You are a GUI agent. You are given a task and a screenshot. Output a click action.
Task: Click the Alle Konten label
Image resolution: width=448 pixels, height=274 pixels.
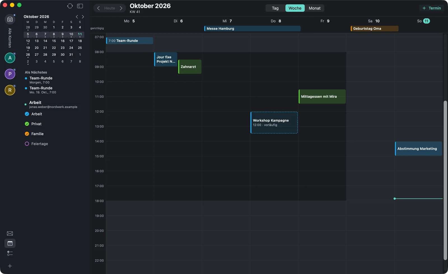[10, 38]
